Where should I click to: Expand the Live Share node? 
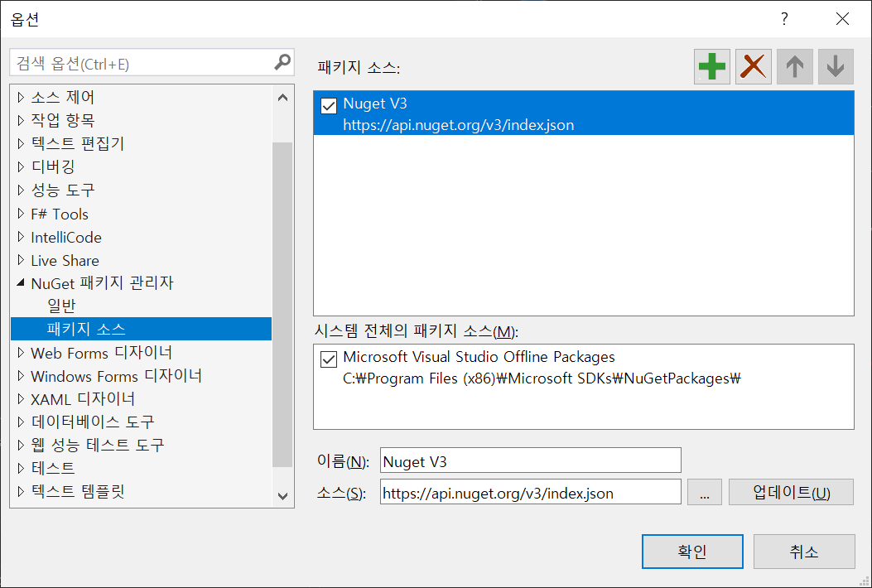pos(21,260)
